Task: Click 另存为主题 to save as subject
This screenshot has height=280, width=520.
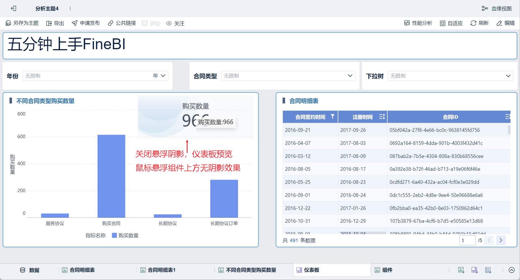Action: pyautogui.click(x=22, y=23)
